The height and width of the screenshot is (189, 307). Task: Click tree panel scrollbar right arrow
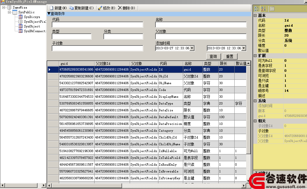pyautogui.click(x=44, y=185)
